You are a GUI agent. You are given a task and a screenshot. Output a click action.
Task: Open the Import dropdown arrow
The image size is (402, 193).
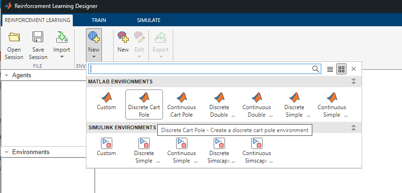pyautogui.click(x=62, y=57)
